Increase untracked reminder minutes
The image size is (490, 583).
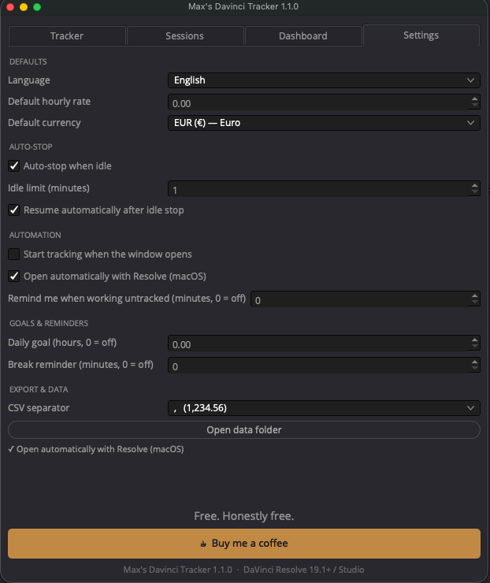475,296
